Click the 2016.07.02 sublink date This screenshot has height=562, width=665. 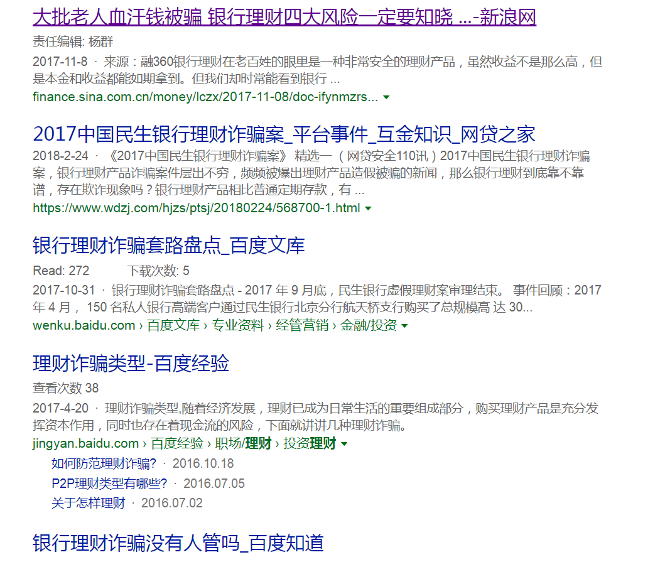(x=172, y=503)
